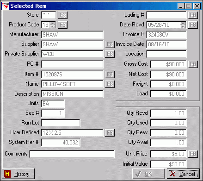Click the F8 button next to Store
203x181 pixels.
pyautogui.click(x=62, y=15)
